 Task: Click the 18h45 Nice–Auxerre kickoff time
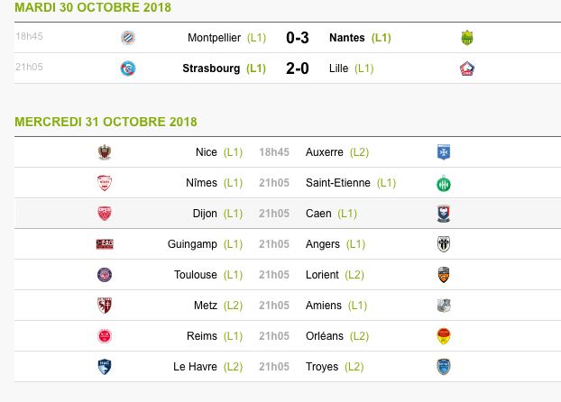click(x=274, y=152)
